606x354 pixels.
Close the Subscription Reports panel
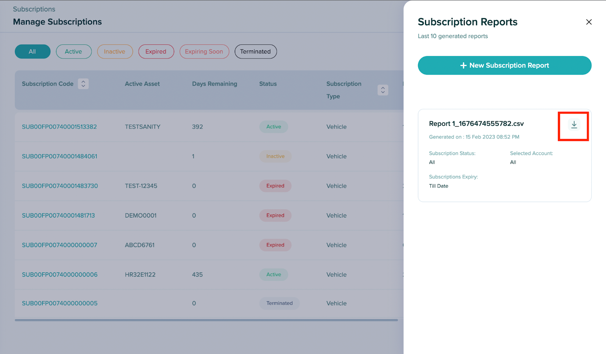(589, 22)
